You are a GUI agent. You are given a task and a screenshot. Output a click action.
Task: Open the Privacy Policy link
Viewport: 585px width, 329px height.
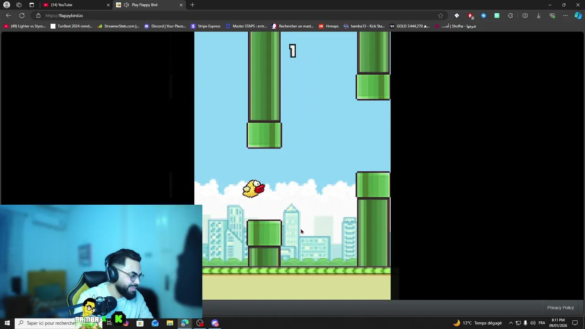point(560,308)
